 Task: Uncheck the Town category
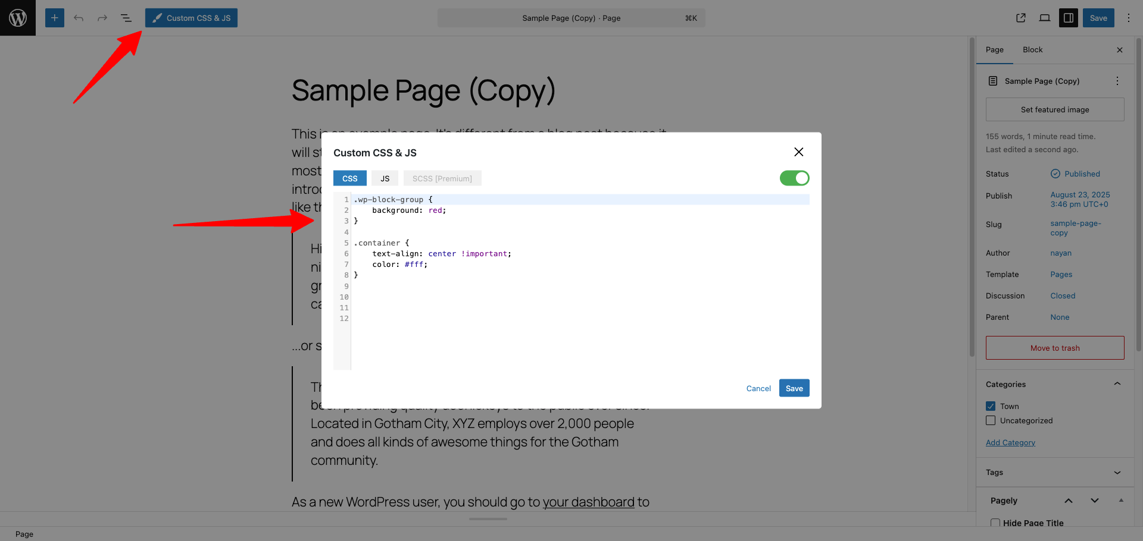991,406
